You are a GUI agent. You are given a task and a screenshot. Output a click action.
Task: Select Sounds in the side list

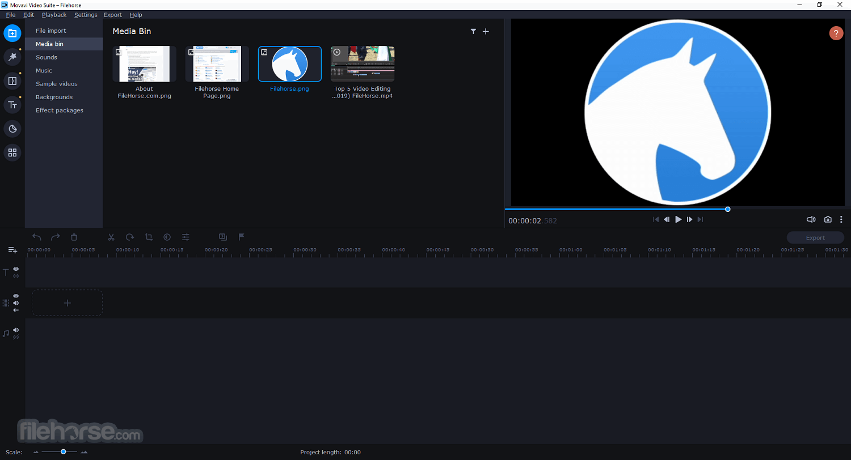[64, 57]
